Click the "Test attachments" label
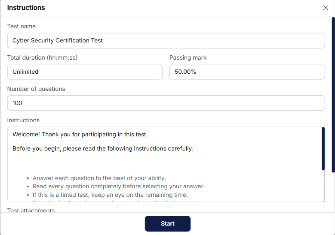Image resolution: width=335 pixels, height=235 pixels. 31,210
